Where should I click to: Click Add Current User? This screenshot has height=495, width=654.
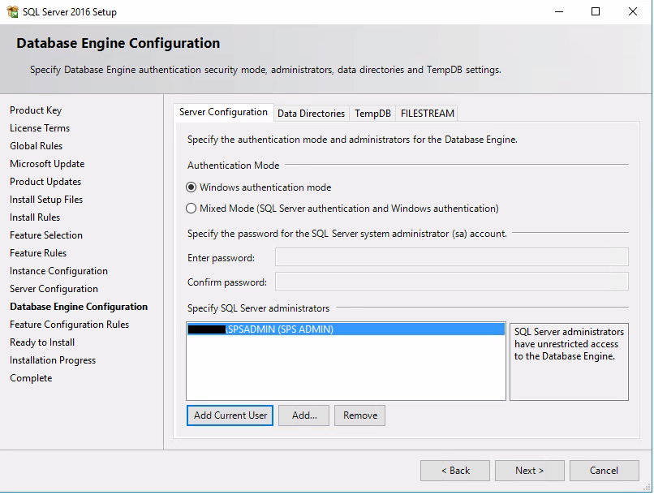click(230, 415)
